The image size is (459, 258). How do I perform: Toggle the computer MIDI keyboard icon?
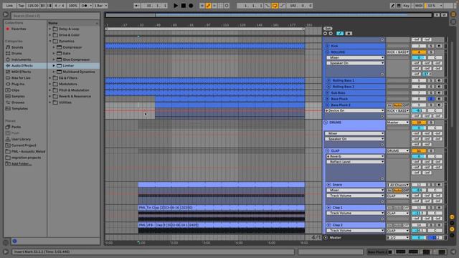(x=399, y=6)
